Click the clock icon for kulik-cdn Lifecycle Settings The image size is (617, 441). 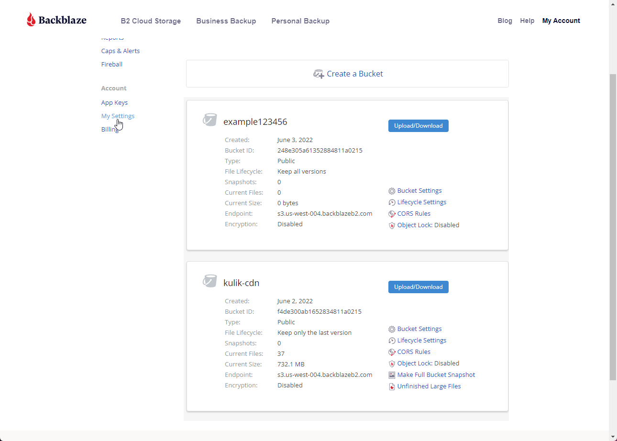pos(392,341)
